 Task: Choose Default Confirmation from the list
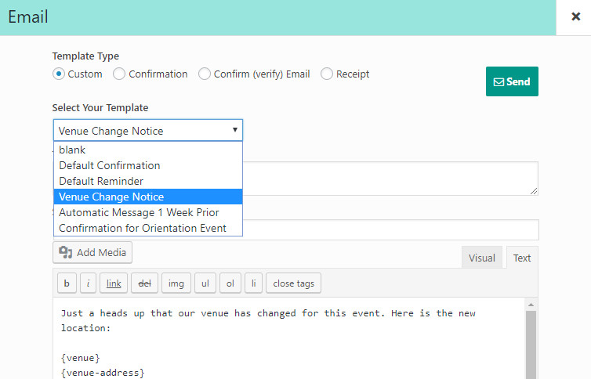148,165
